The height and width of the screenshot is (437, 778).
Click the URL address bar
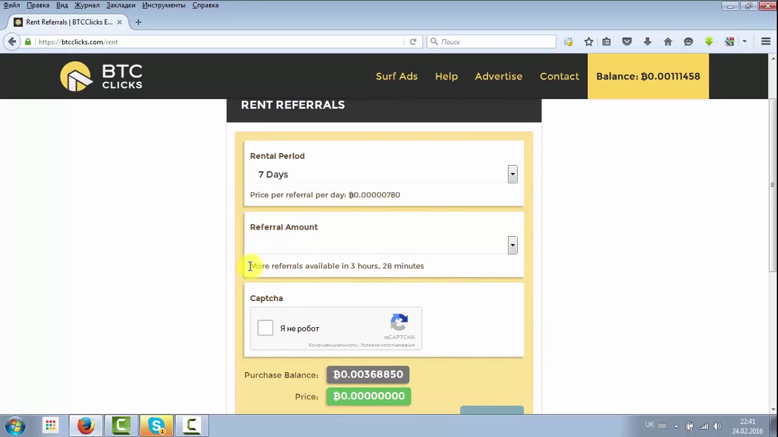tap(219, 41)
